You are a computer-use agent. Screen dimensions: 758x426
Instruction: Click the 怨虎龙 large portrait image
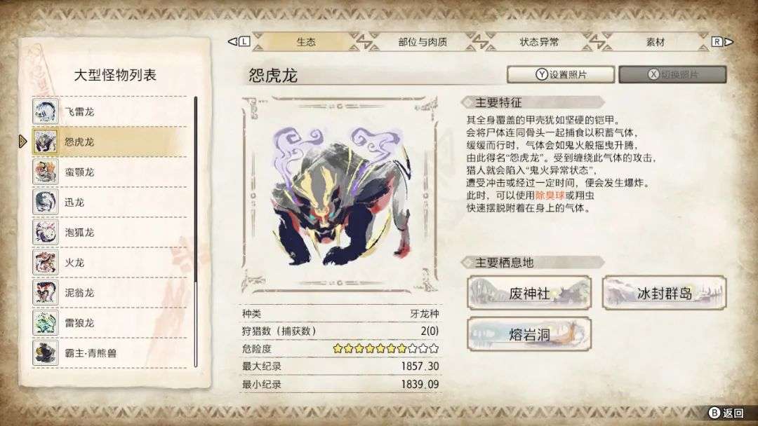(340, 194)
